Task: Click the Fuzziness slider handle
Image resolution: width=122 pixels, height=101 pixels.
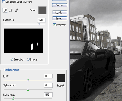Action: click(x=39, y=24)
